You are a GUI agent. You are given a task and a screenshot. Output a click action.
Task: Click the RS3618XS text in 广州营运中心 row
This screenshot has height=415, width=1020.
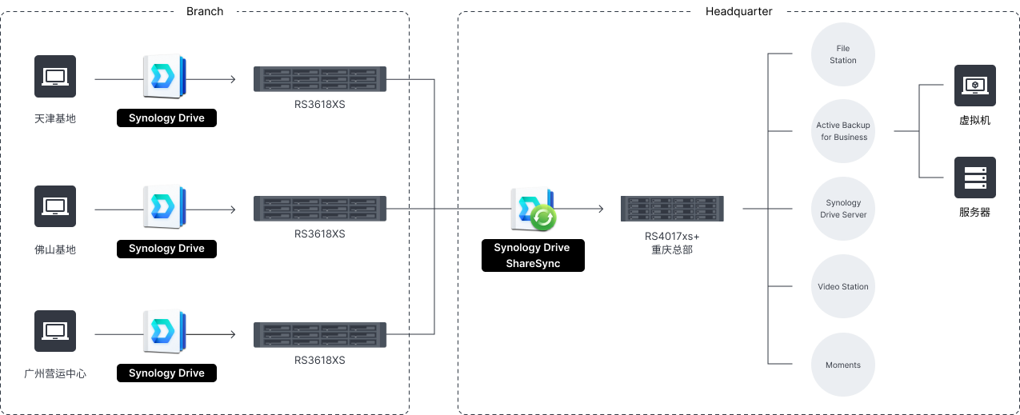coord(320,360)
